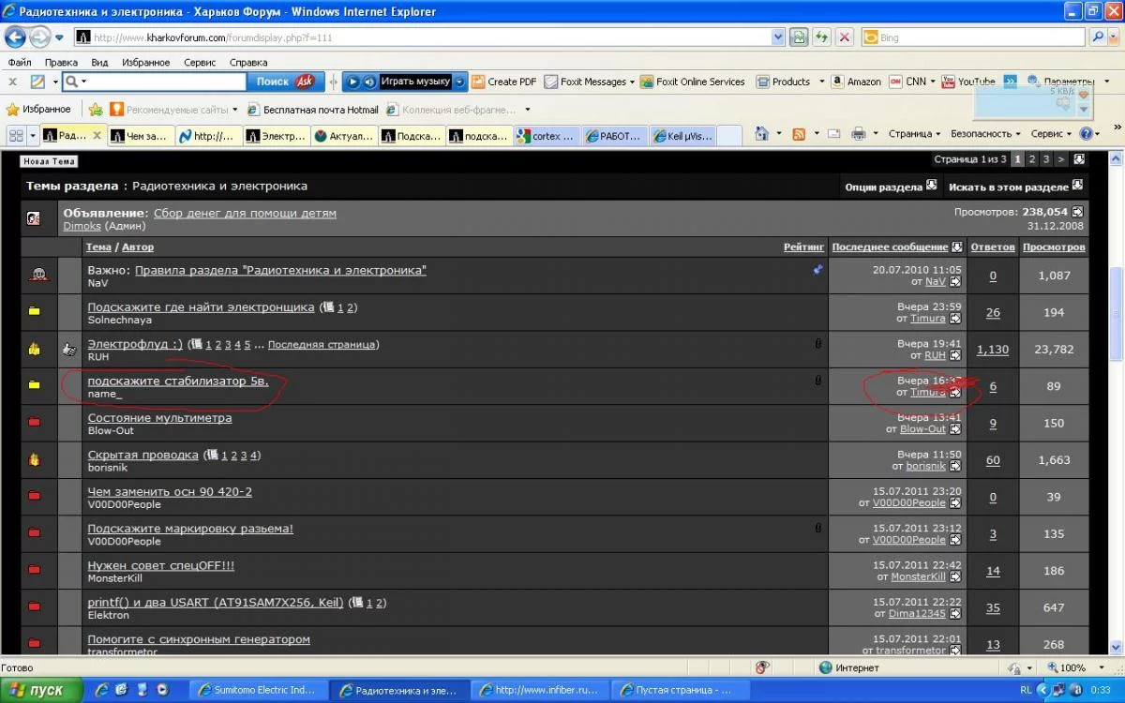Click Новая Тема button

(x=49, y=161)
